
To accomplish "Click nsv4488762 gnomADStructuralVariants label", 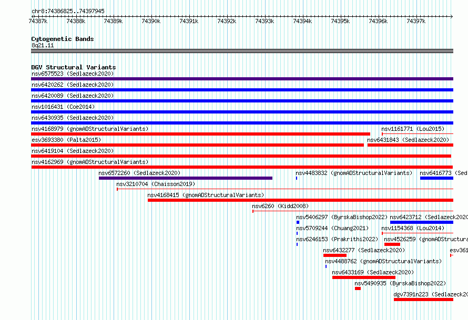I will [x=383, y=261].
